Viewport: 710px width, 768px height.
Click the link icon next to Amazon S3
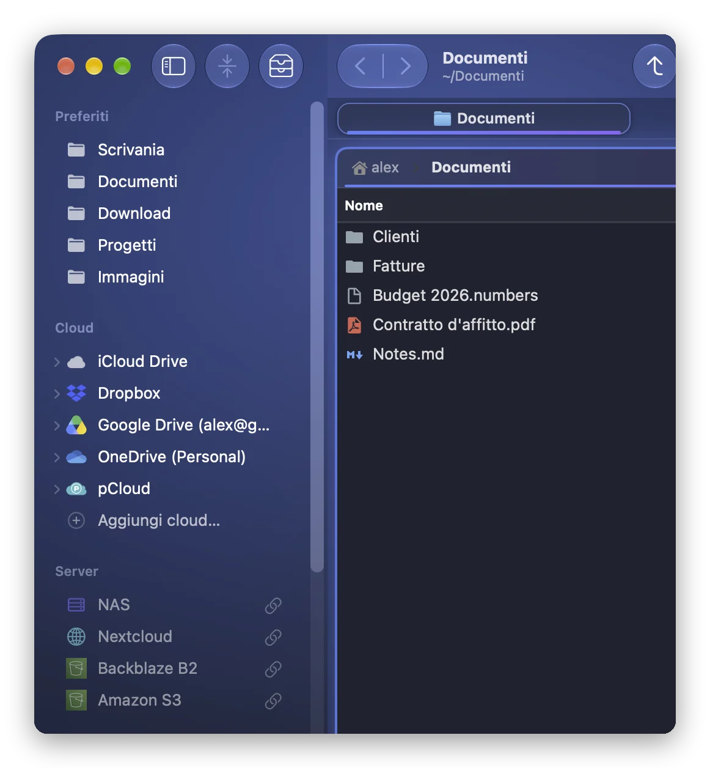click(x=273, y=701)
